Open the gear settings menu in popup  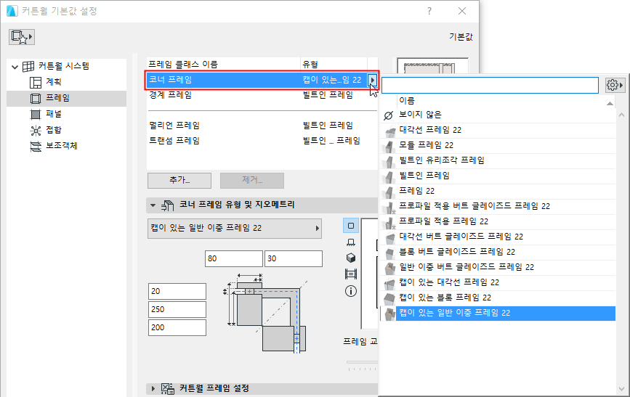click(615, 85)
